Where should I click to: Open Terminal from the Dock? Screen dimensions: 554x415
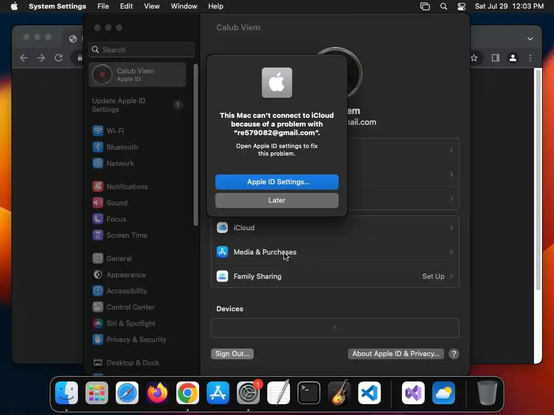309,393
